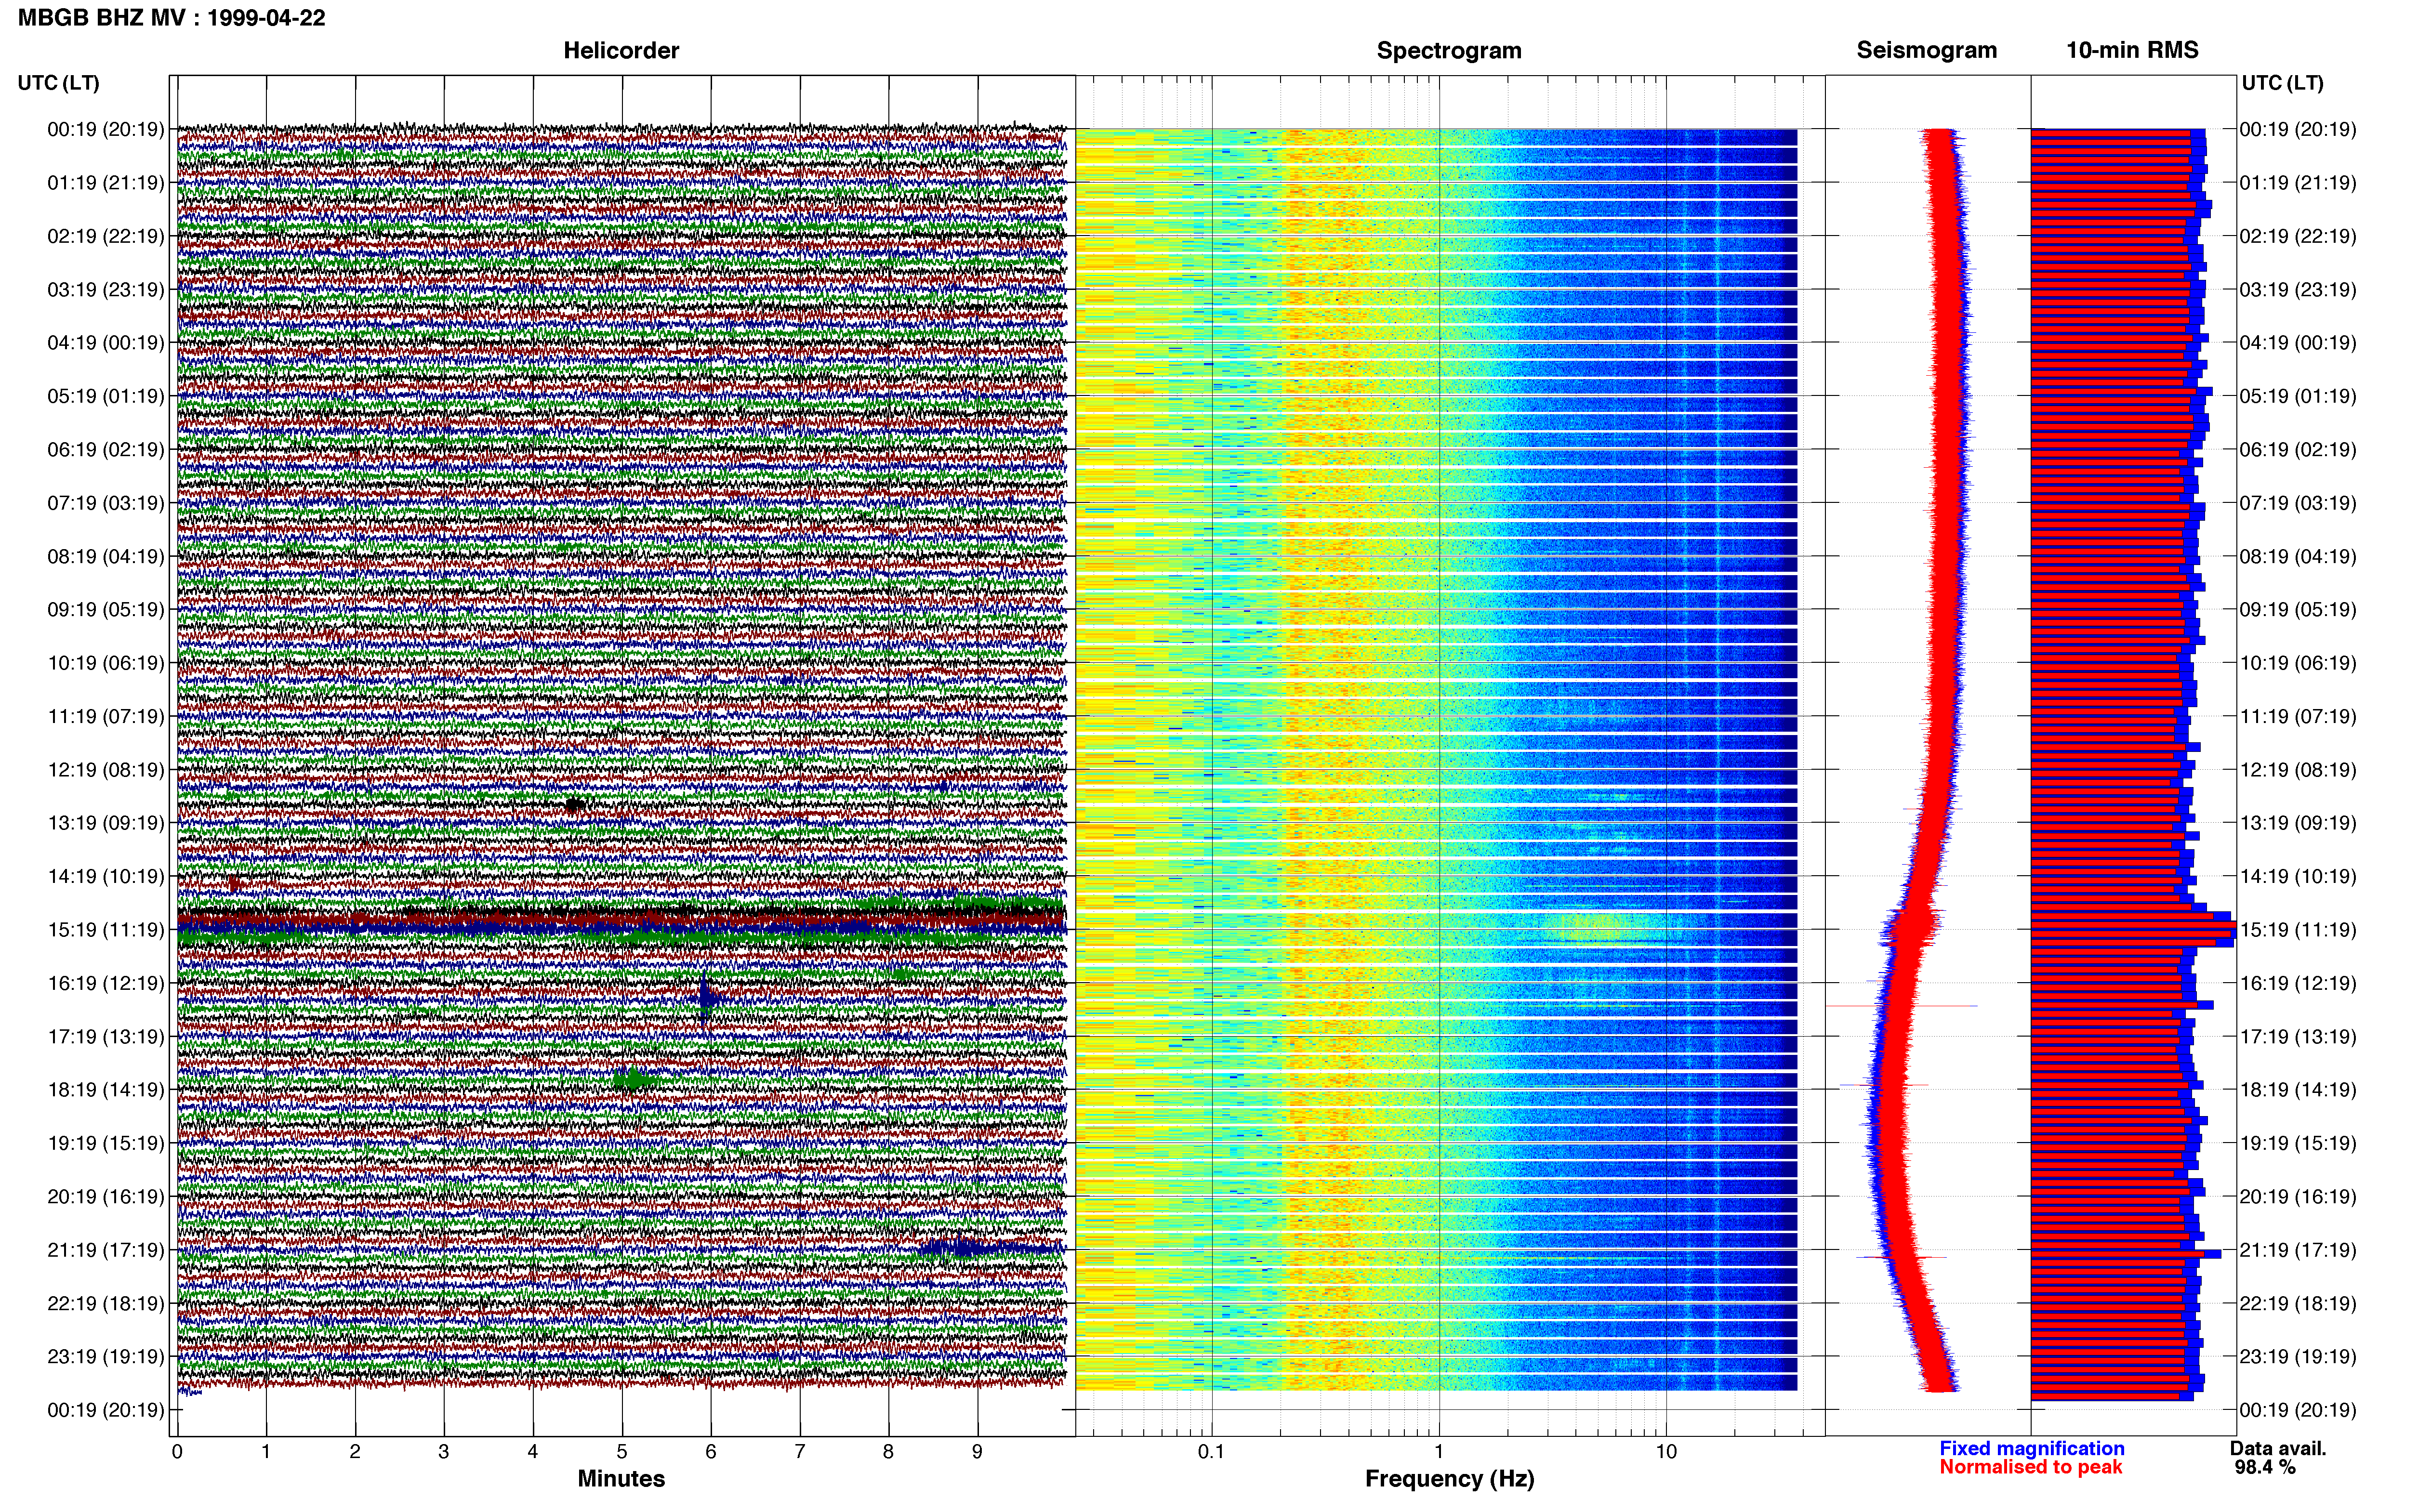Screen dimensions: 2418x1512
Task: Click left time label 06:19 (02:19)
Action: point(106,450)
